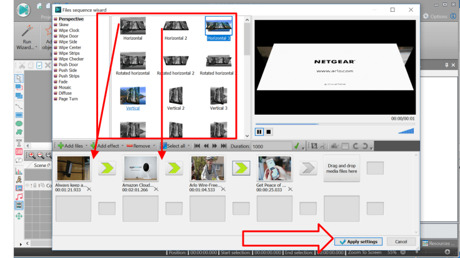
Task: Select the crop tool icon
Action: [x=314, y=146]
